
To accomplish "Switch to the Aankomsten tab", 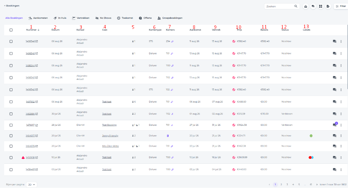I will coord(38,18).
